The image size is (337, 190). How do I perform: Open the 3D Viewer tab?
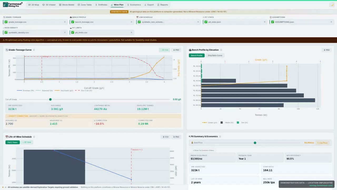(49, 5)
